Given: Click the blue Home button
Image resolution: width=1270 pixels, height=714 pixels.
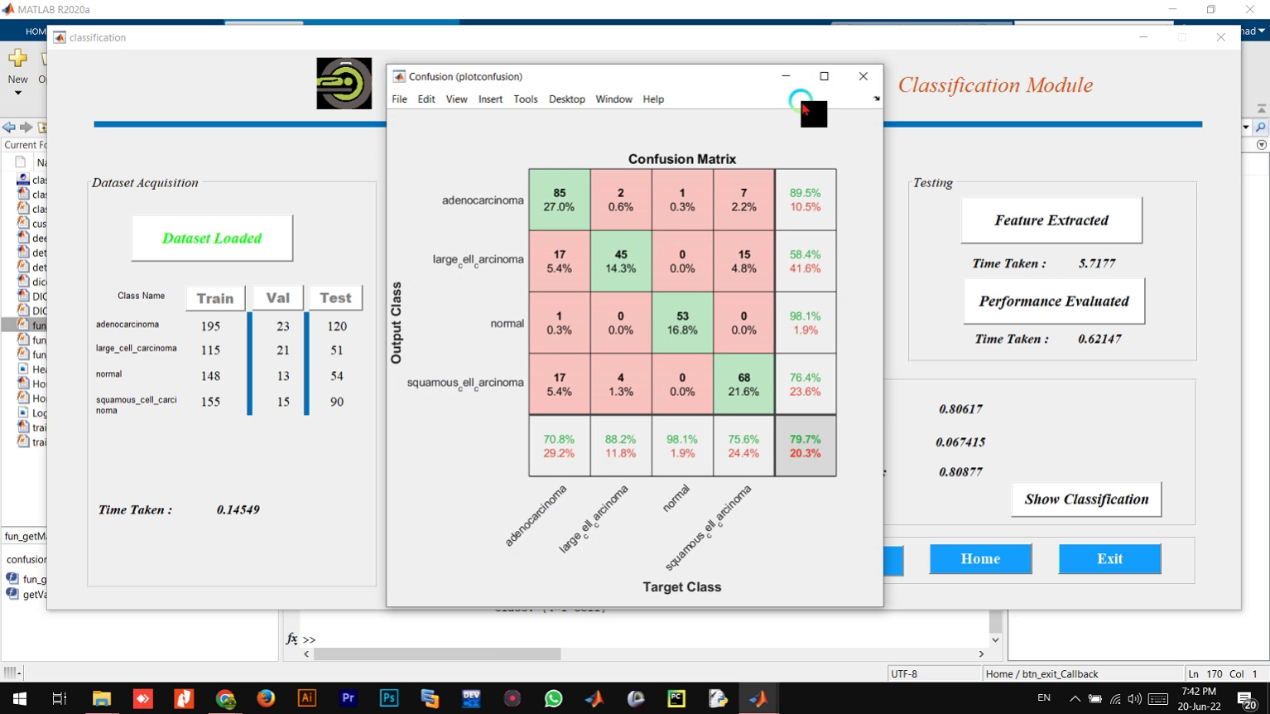Looking at the screenshot, I should pyautogui.click(x=980, y=559).
